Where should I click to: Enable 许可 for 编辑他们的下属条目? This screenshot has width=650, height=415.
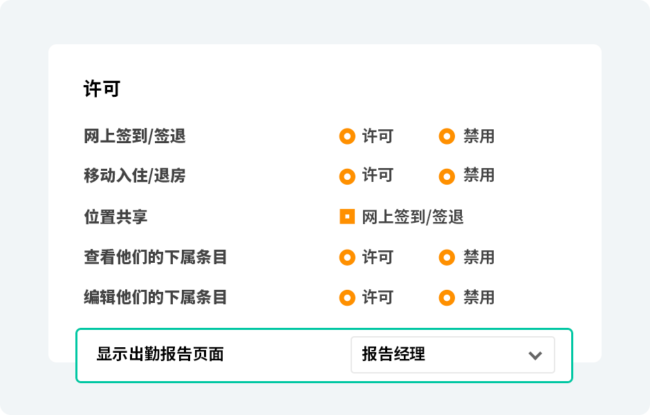347,298
